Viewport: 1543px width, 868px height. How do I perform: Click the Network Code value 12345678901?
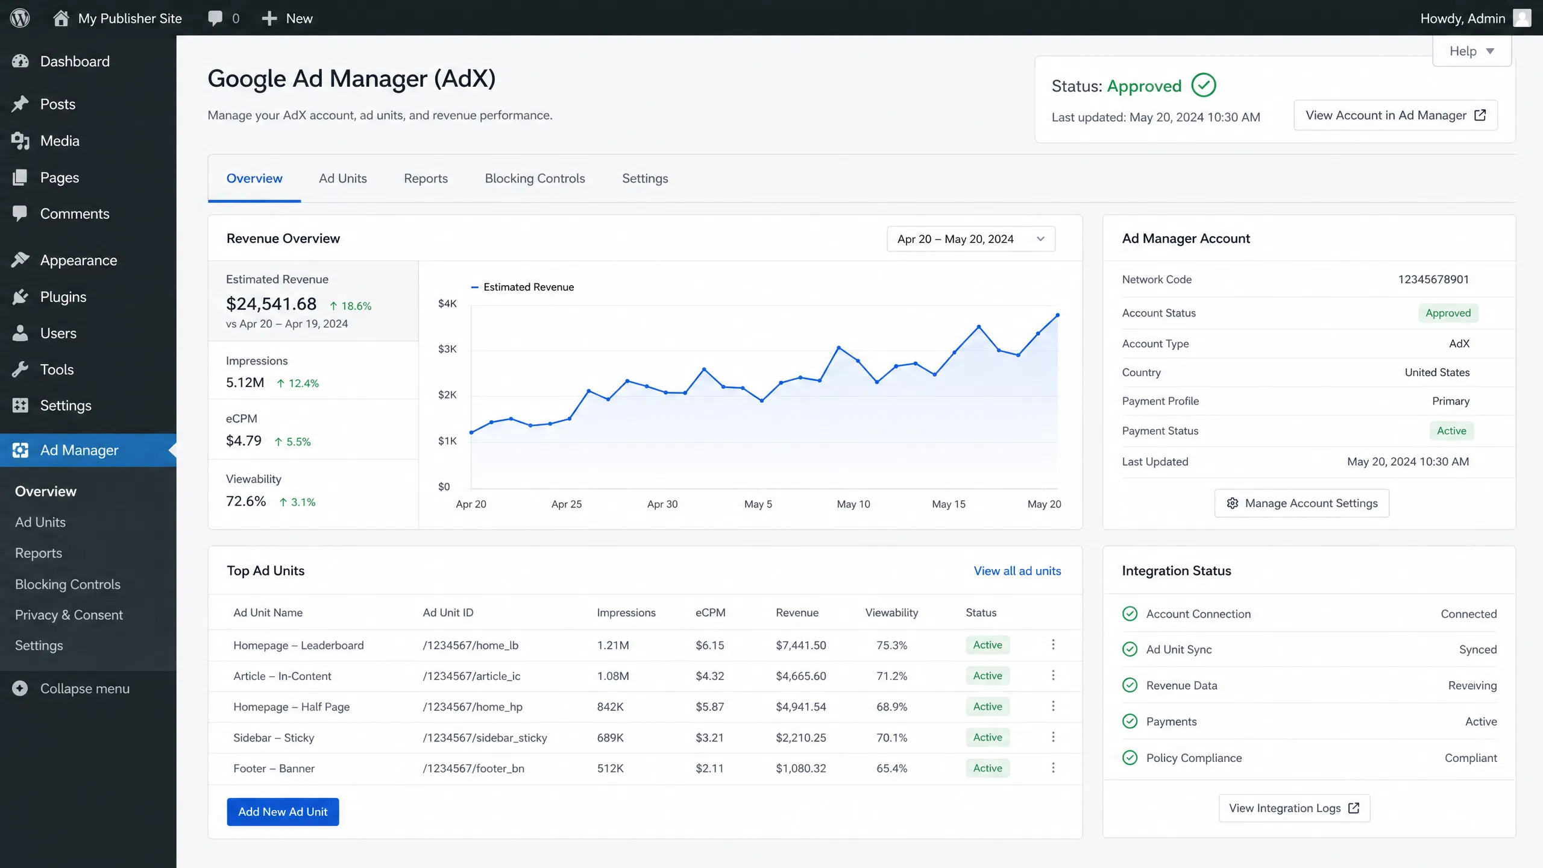pyautogui.click(x=1433, y=279)
